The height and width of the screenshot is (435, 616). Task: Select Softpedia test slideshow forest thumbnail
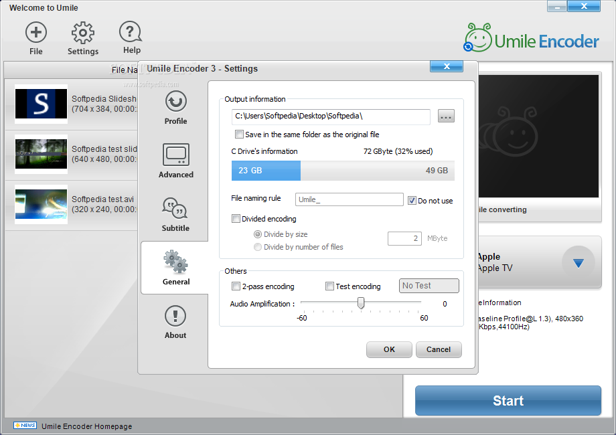coord(42,155)
